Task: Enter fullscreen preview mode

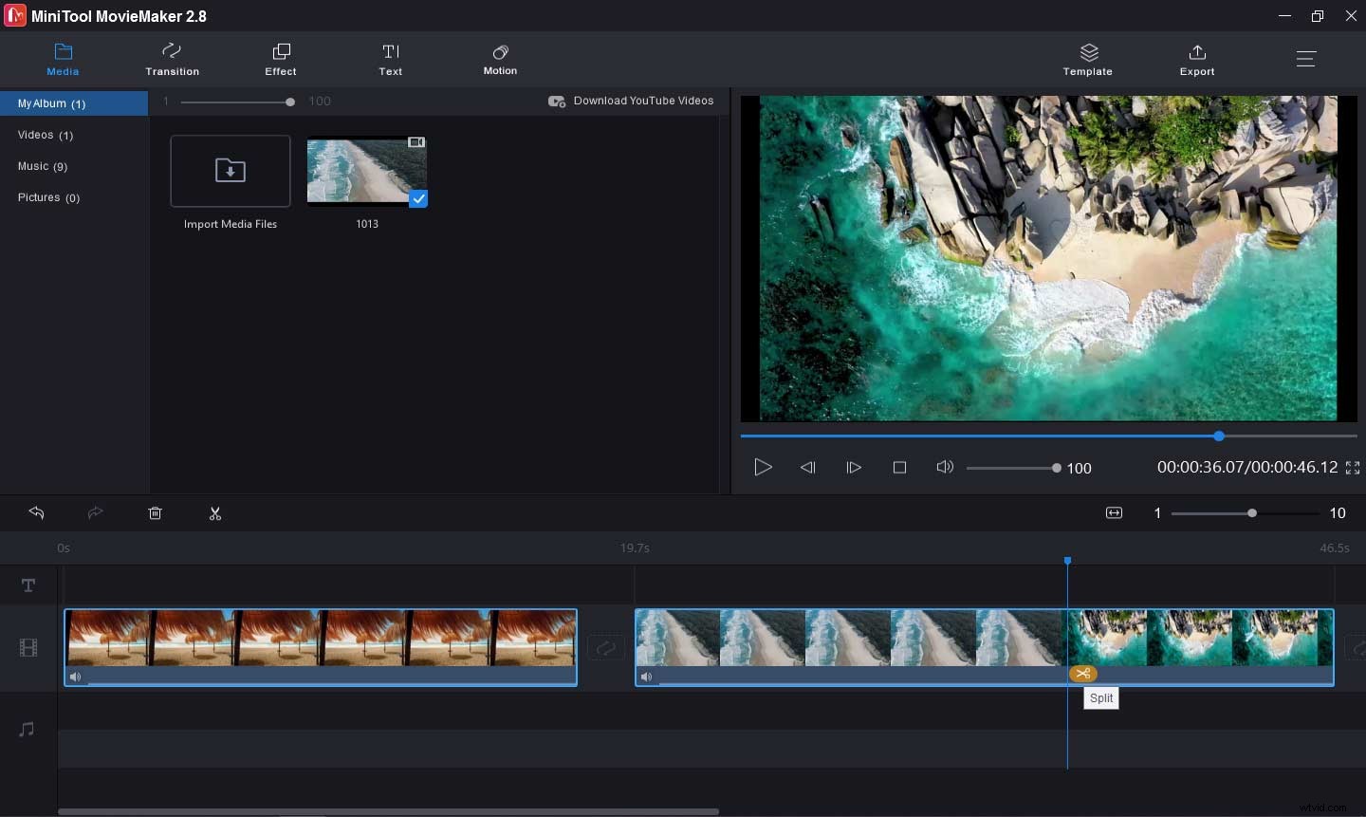Action: point(1354,467)
